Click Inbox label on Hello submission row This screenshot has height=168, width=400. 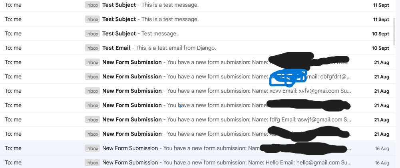[x=92, y=162]
